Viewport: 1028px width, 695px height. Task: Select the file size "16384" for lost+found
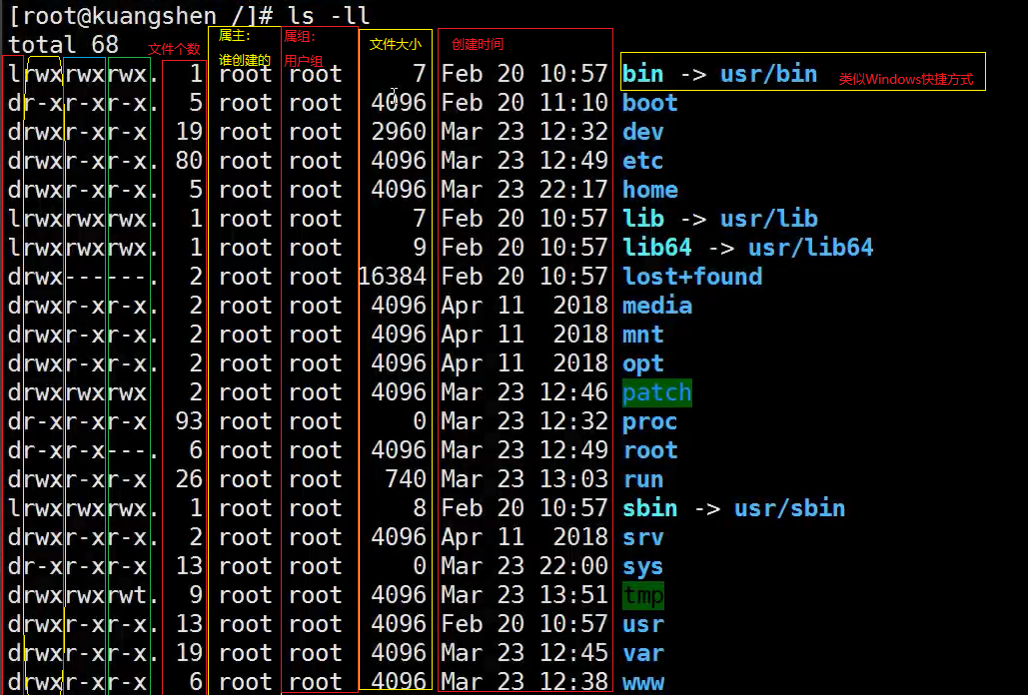(393, 277)
